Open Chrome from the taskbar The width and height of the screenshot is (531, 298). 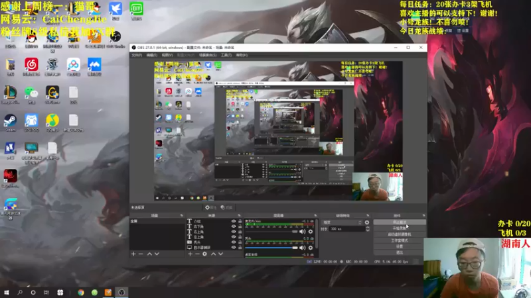pyautogui.click(x=80, y=292)
